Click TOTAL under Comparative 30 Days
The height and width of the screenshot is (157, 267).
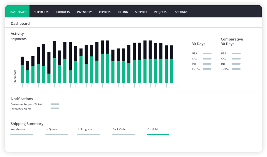(225, 69)
